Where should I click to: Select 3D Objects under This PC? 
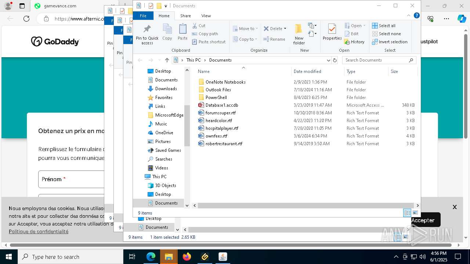tap(166, 186)
